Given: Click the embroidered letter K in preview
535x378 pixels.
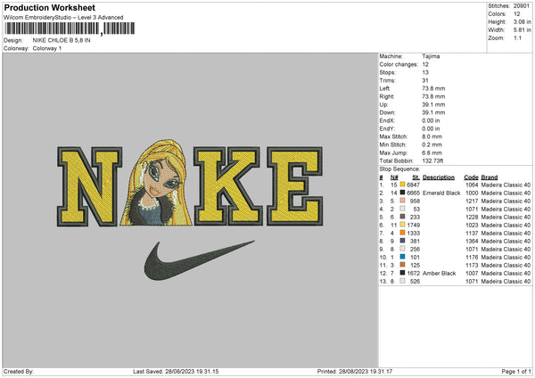Looking at the screenshot, I should (227, 186).
